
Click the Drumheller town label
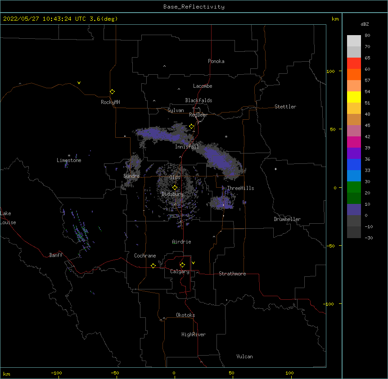(287, 219)
